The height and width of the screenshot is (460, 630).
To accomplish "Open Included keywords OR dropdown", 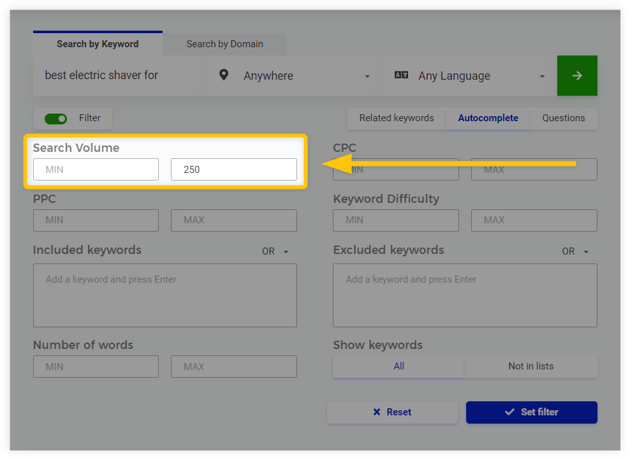I will point(275,251).
